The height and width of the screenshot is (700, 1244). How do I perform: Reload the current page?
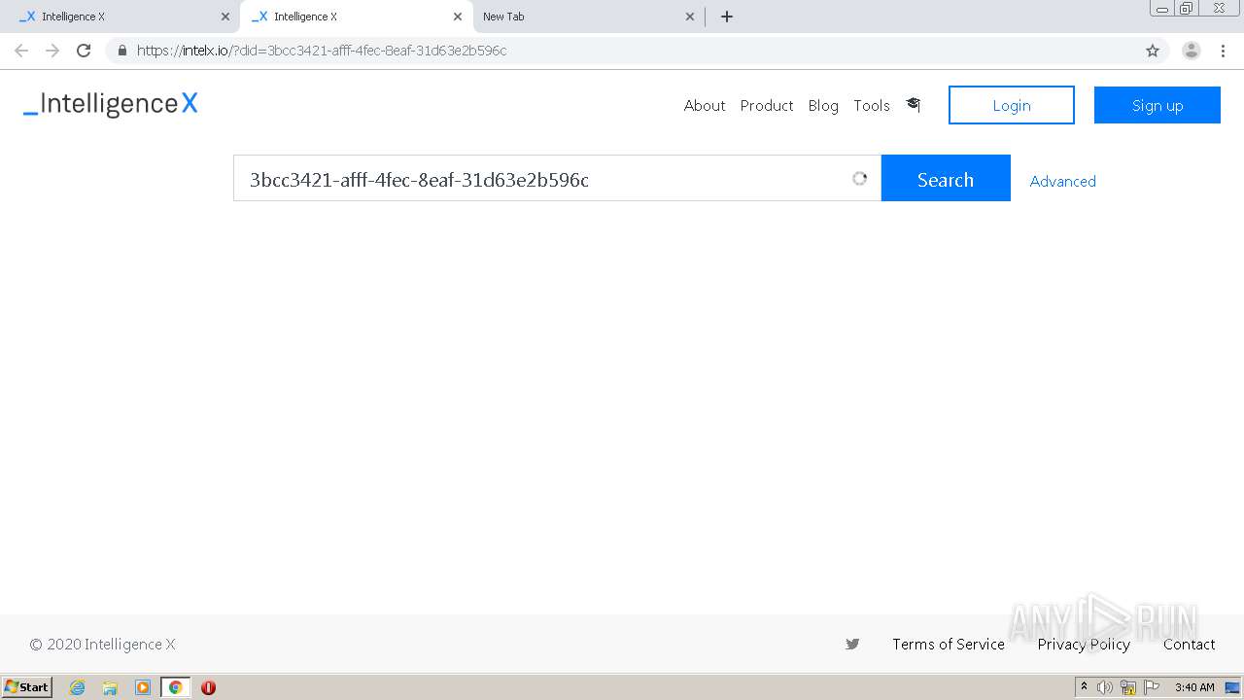84,51
